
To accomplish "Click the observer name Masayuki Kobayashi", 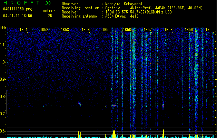I will 124,4.
